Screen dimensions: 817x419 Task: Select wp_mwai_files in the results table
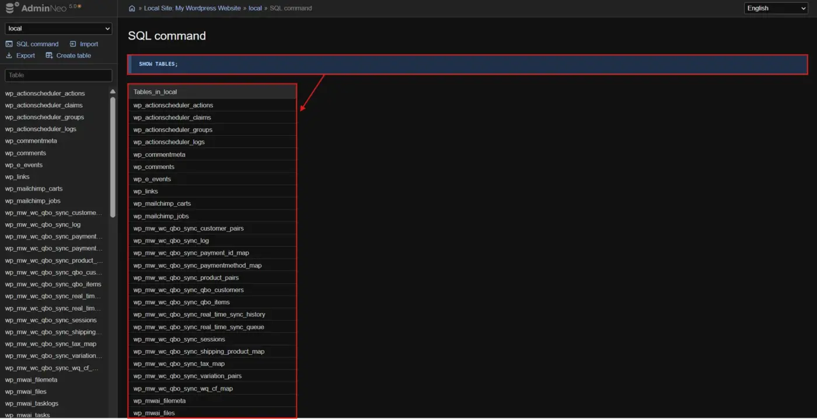point(212,413)
